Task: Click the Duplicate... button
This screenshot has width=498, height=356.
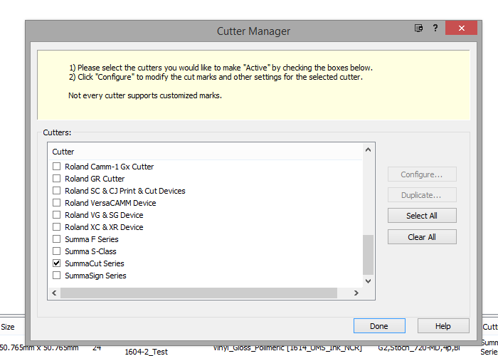Action: [x=422, y=195]
